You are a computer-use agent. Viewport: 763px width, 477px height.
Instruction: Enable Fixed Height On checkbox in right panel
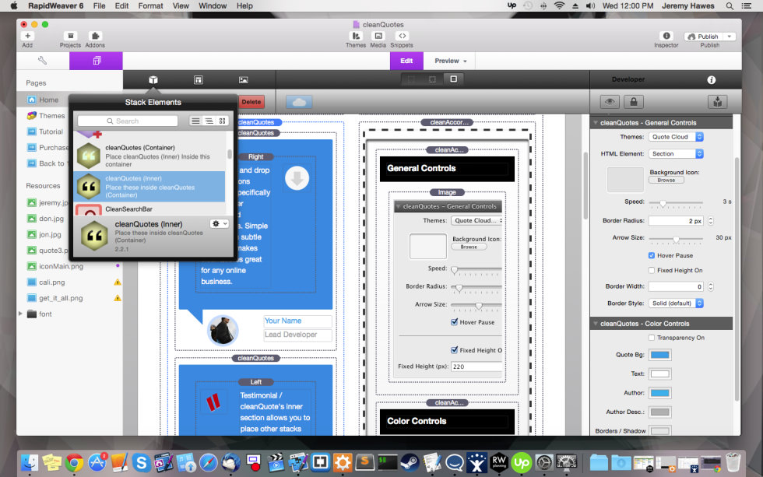(x=652, y=270)
